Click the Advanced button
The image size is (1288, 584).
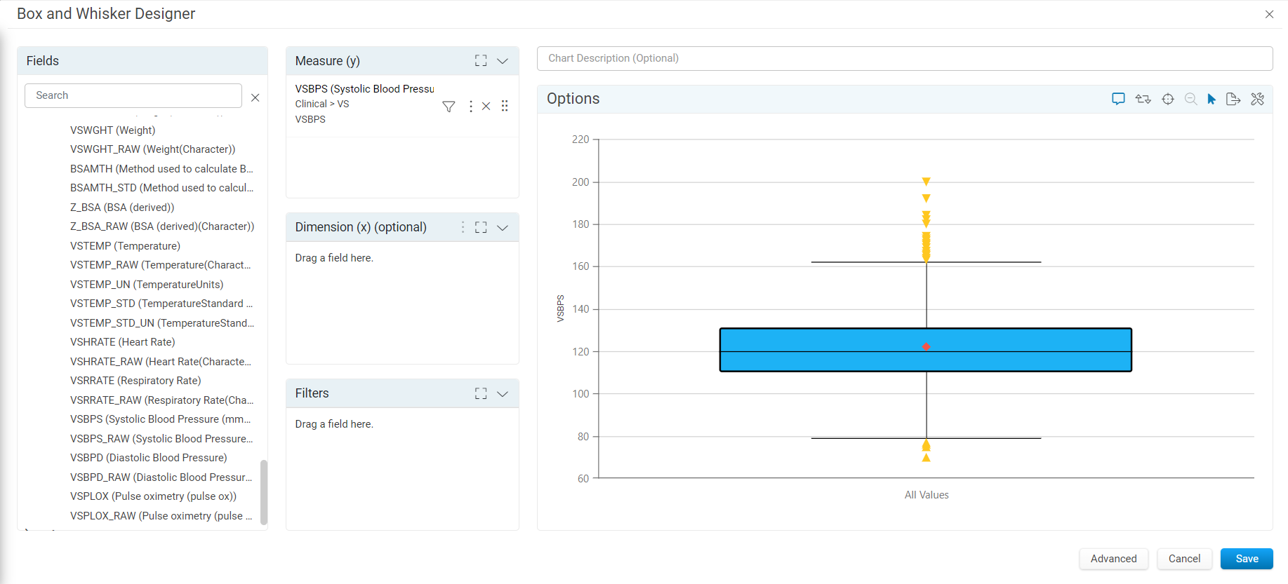(x=1113, y=559)
